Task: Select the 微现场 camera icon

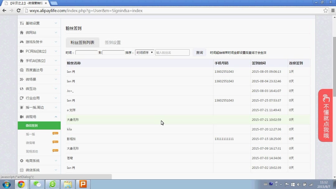Action: coord(21,117)
